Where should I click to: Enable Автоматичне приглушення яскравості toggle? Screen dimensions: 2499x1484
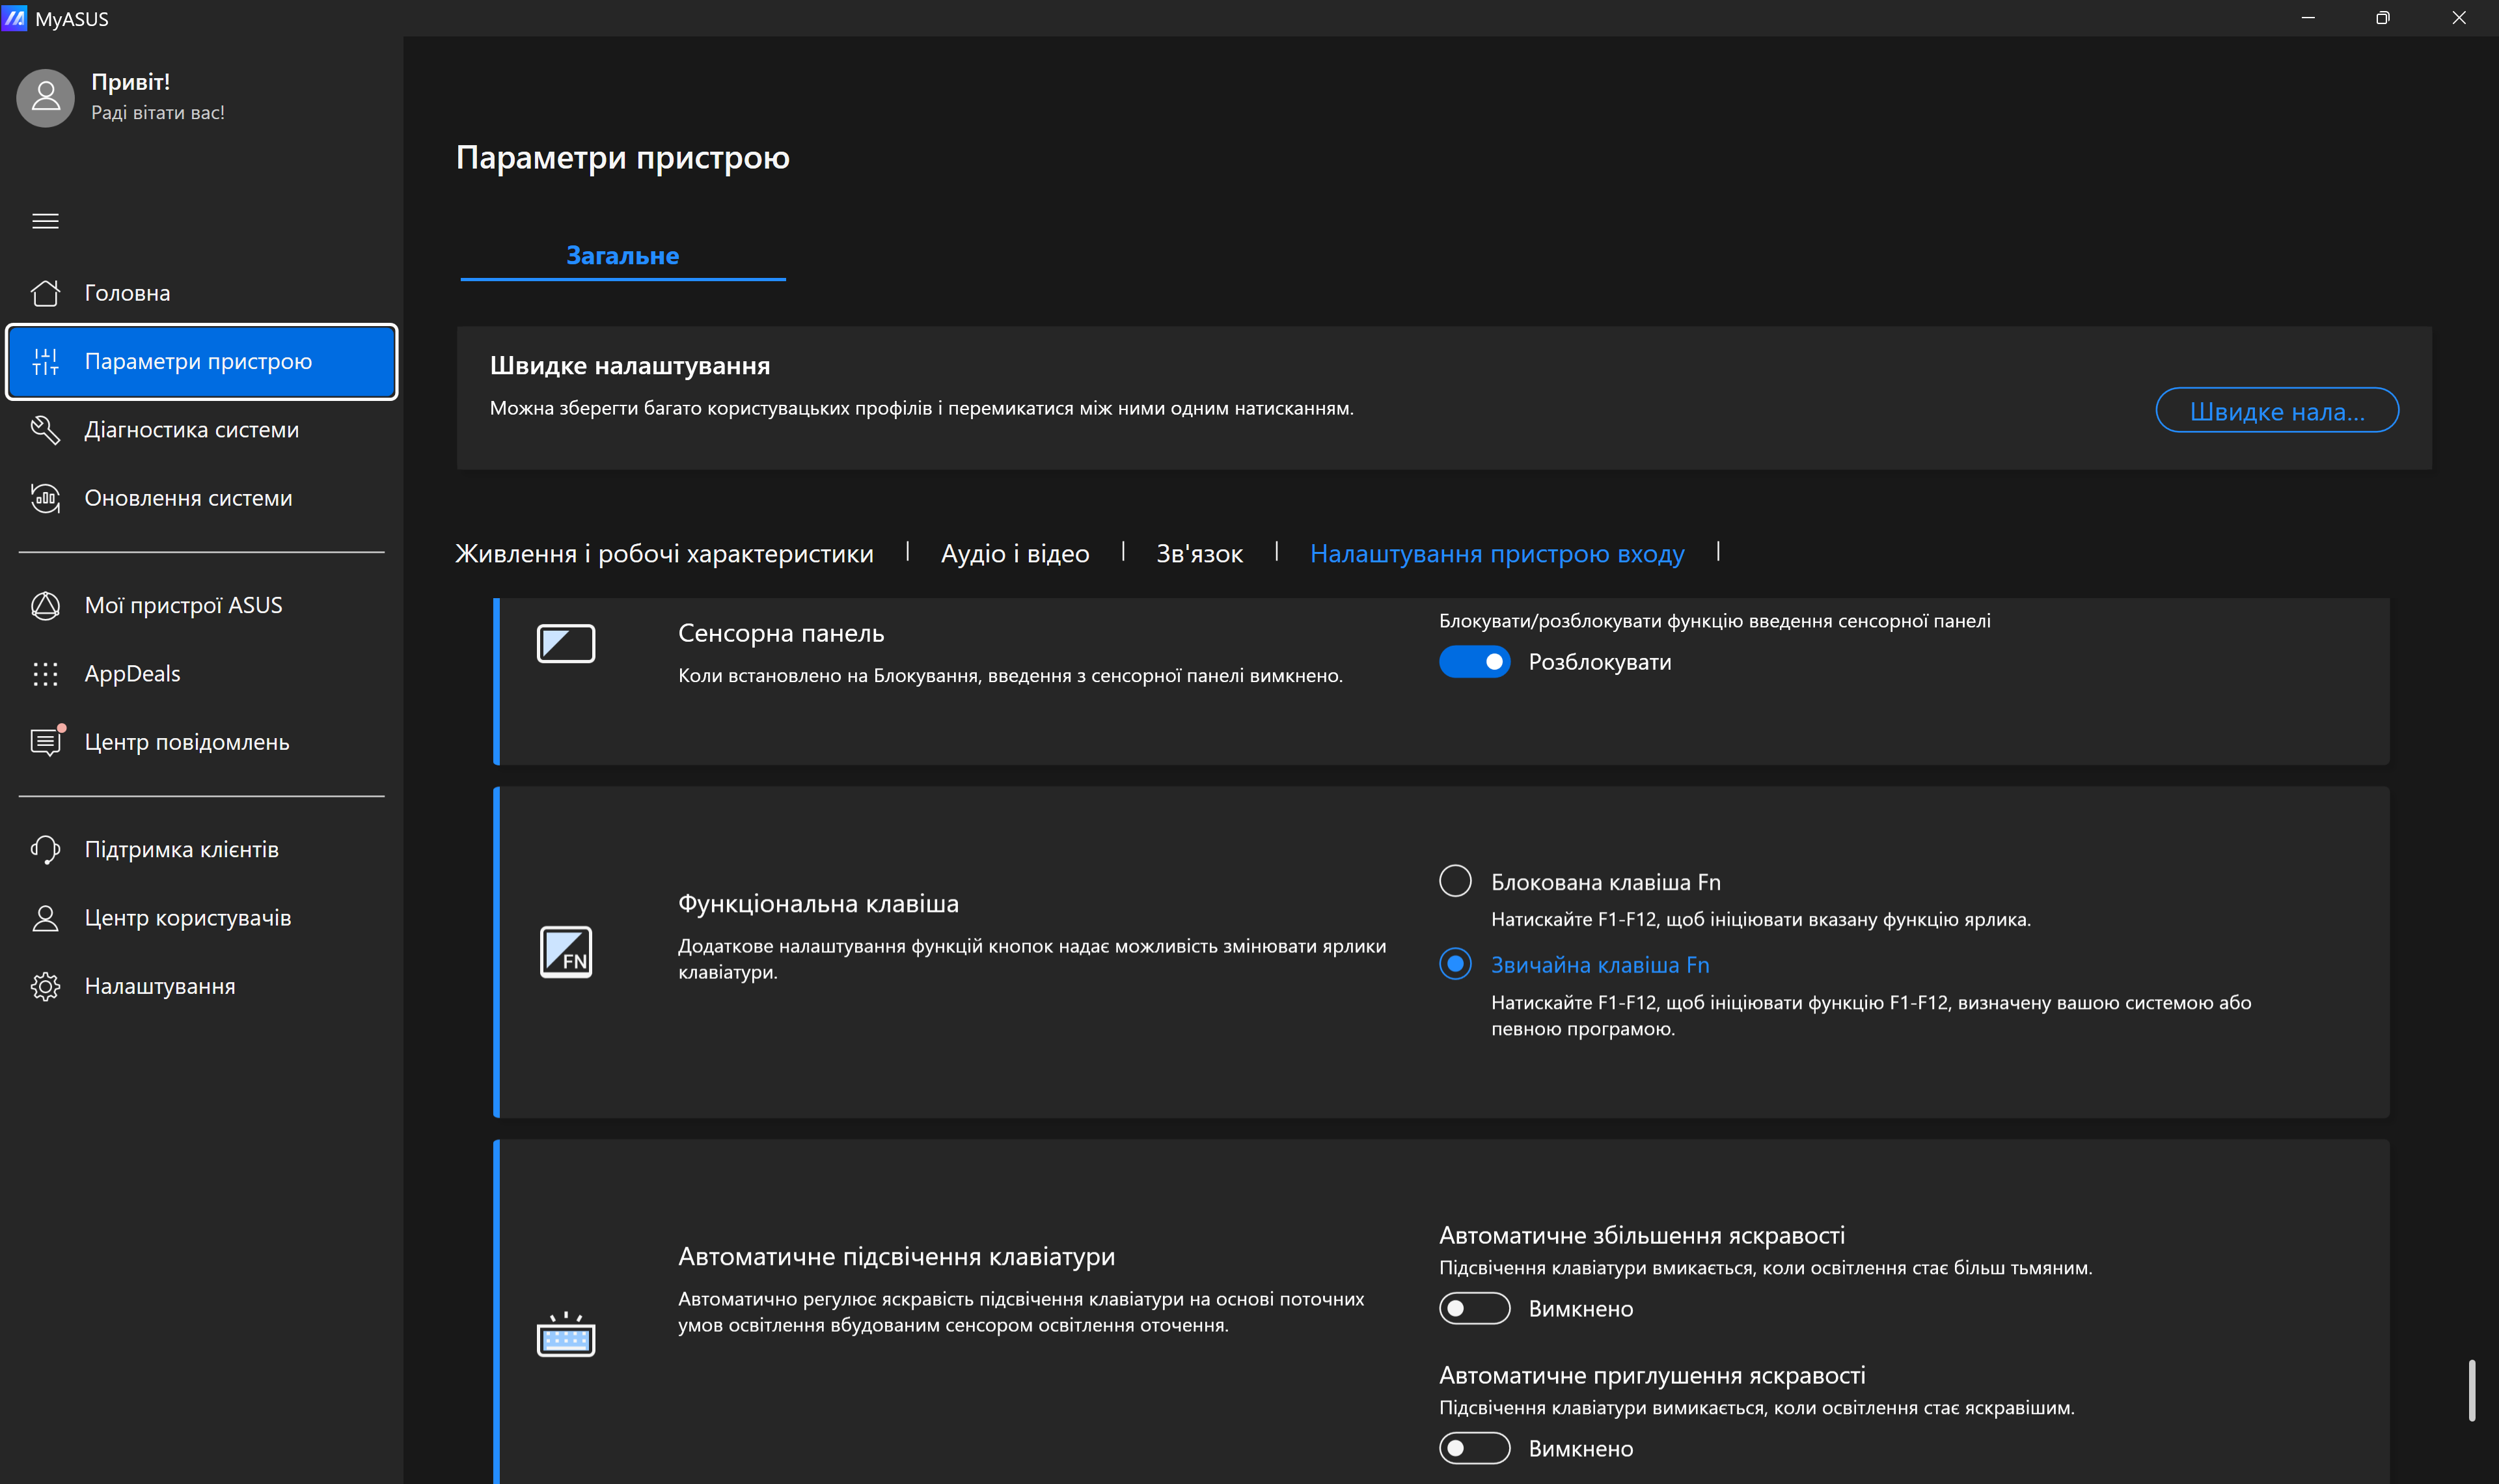[1475, 1448]
